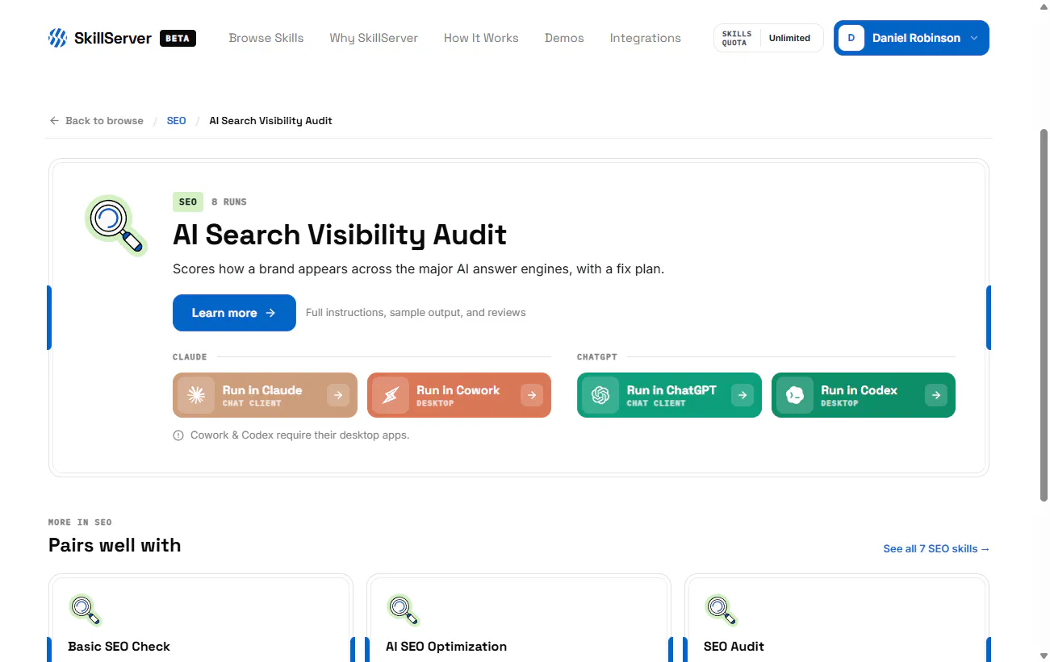Click the SkillServer logo icon
This screenshot has height=662, width=1050.
pos(57,38)
